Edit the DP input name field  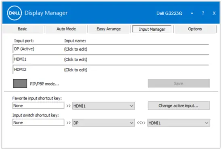75,49
